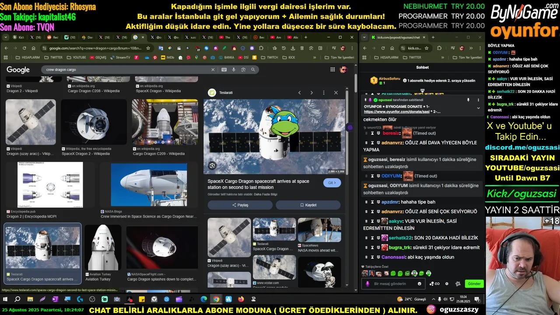Open Firefox from the taskbar
The height and width of the screenshot is (315, 560).
tap(241, 299)
